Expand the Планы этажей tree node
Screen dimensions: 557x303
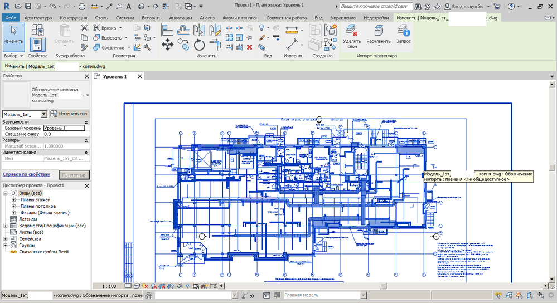point(14,200)
